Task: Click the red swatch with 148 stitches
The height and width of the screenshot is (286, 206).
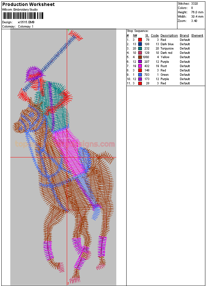Action: coord(140,70)
